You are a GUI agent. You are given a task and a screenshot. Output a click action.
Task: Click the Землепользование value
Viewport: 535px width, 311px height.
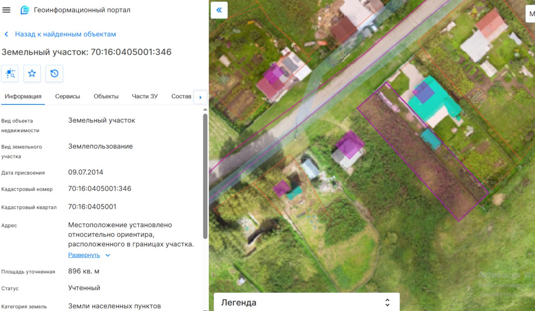pos(101,146)
